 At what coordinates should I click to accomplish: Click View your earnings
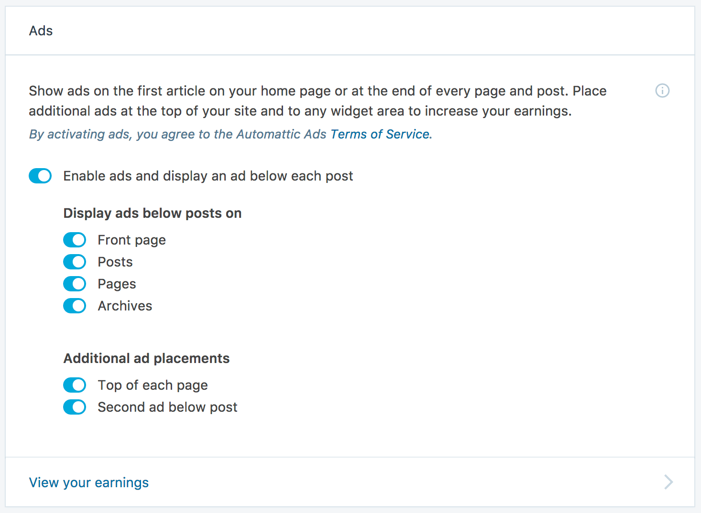pyautogui.click(x=88, y=482)
